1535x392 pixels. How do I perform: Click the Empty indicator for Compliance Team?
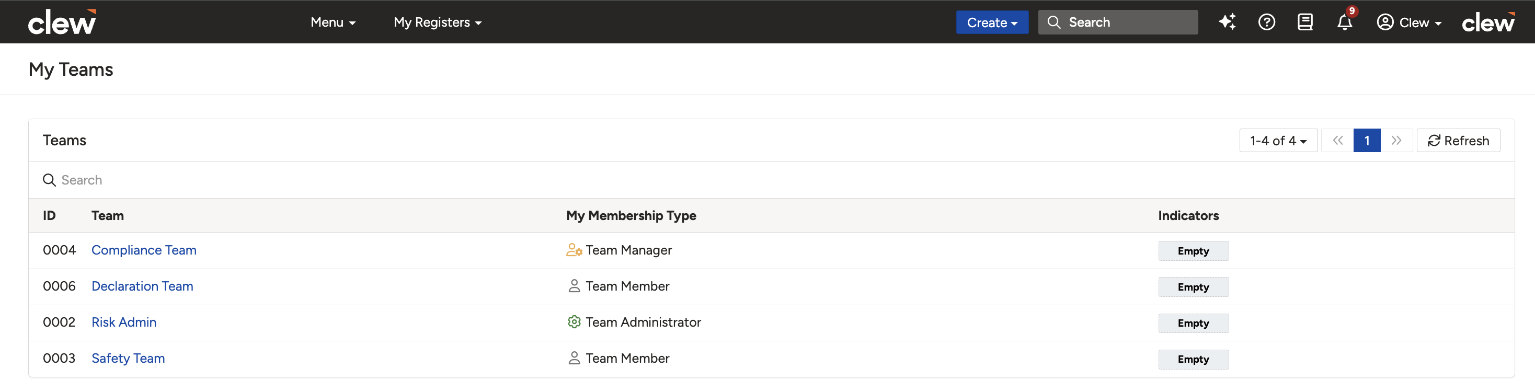1193,251
